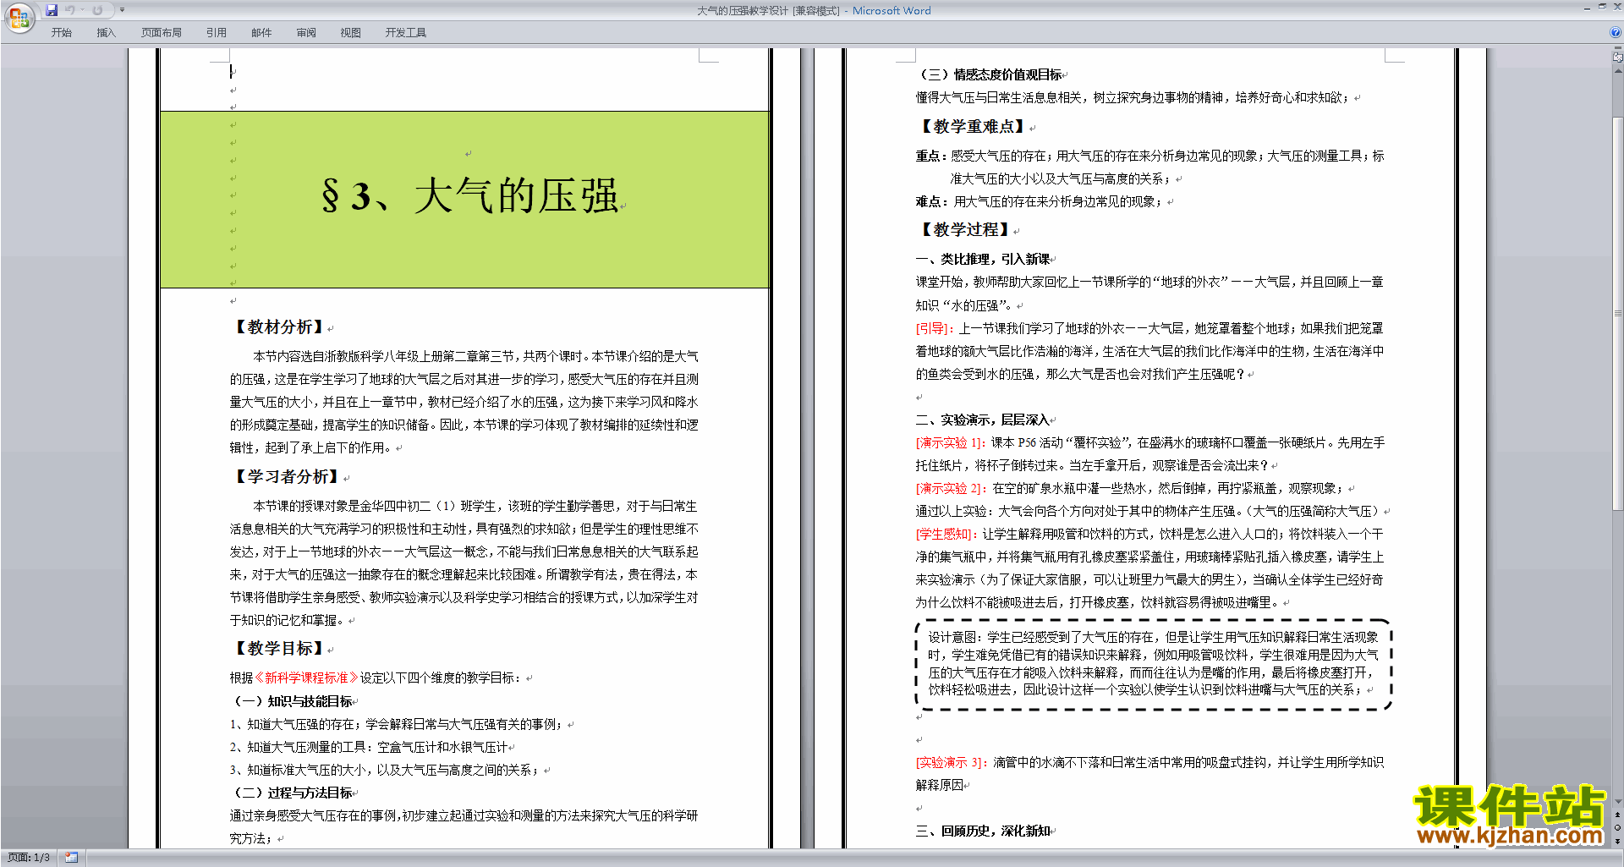Image resolution: width=1624 pixels, height=867 pixels.
Task: Open the 开始 ribbon tab
Action: (x=62, y=33)
